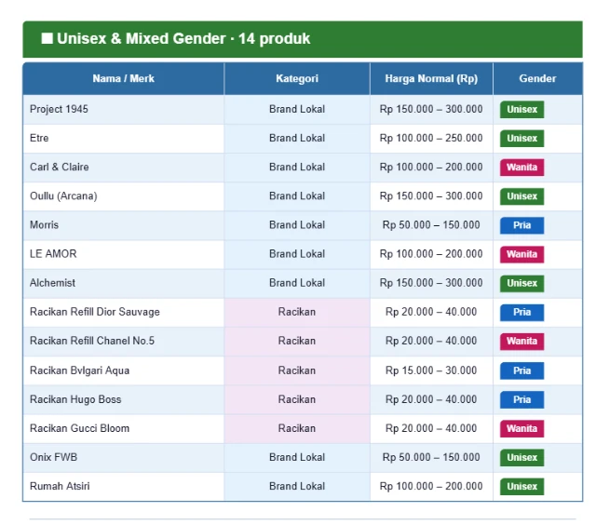Click 'Racikan Refill Dior Sauvage' cell
This screenshot has height=525, width=596.
124,312
